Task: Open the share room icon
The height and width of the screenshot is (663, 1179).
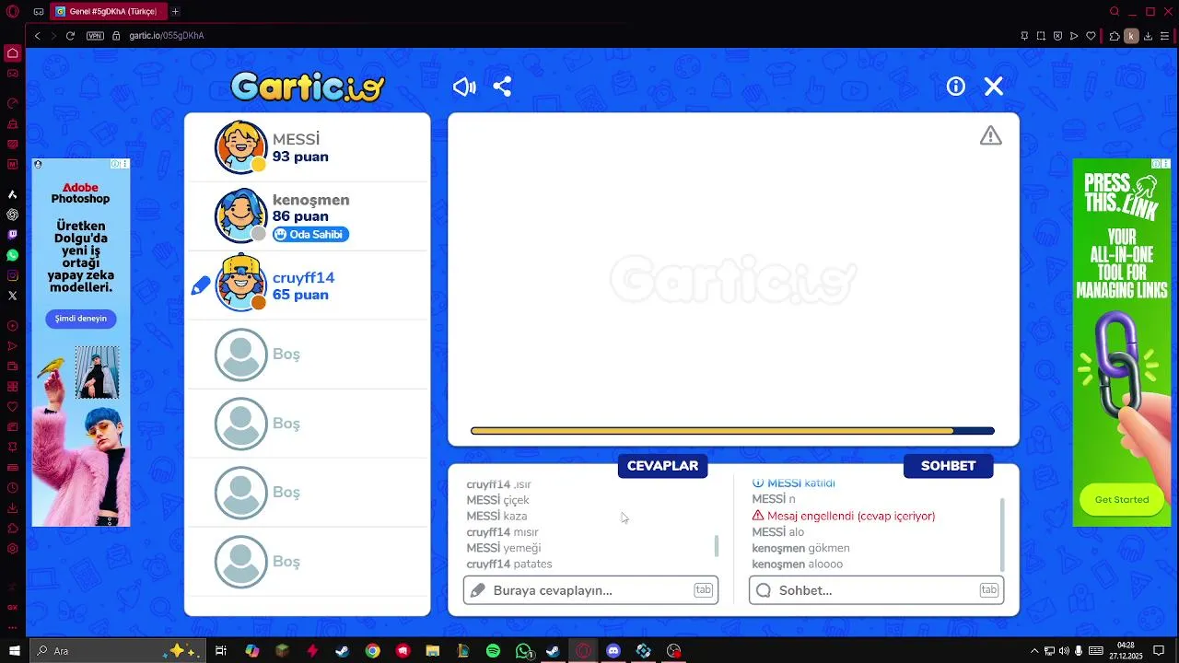Action: coord(502,87)
